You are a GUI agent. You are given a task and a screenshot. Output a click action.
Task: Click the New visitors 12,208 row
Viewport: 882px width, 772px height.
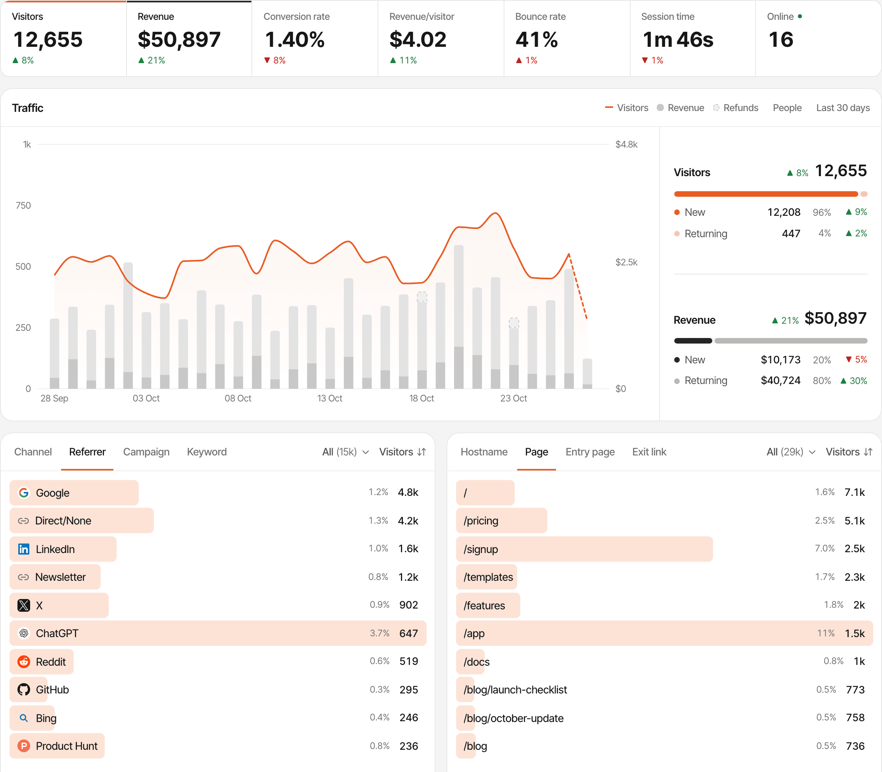[x=771, y=212]
